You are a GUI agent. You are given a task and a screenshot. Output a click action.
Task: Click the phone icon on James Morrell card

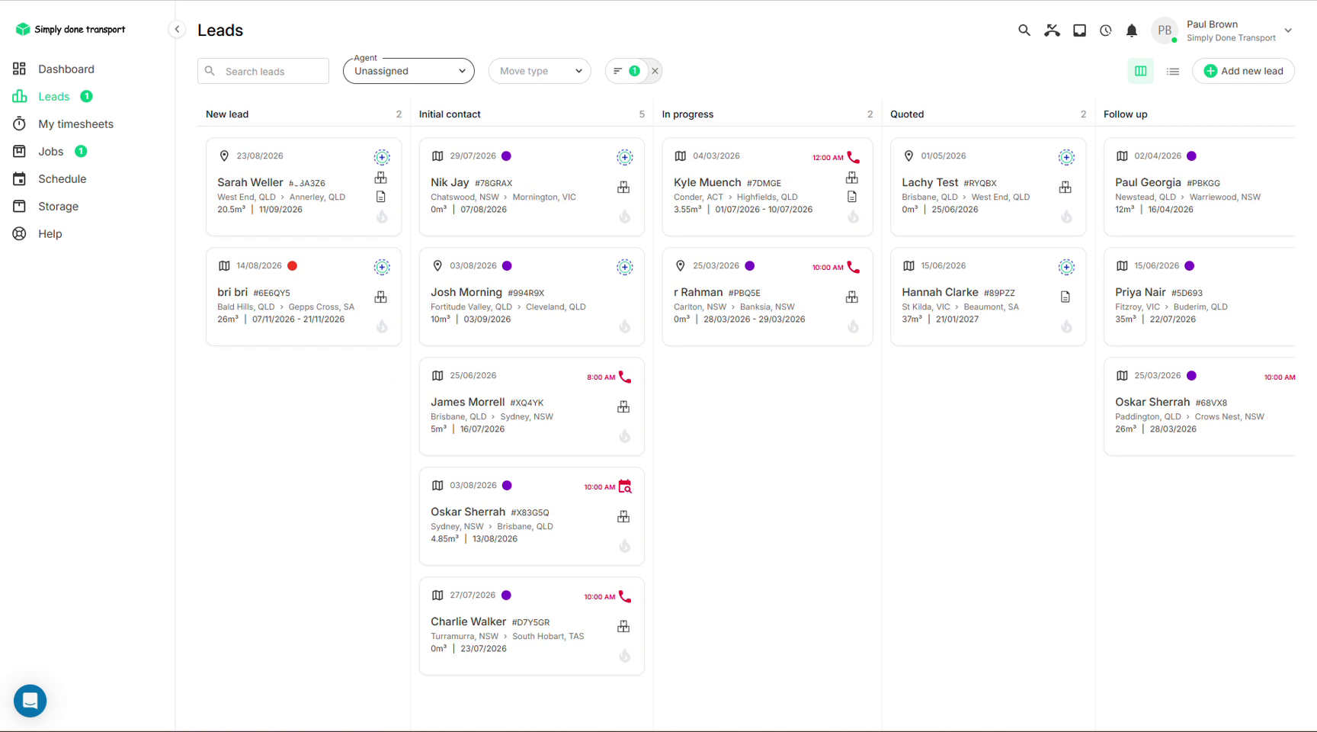625,377
